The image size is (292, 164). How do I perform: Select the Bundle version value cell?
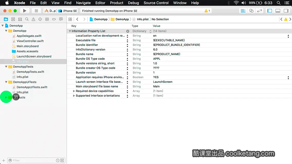tap(222, 73)
